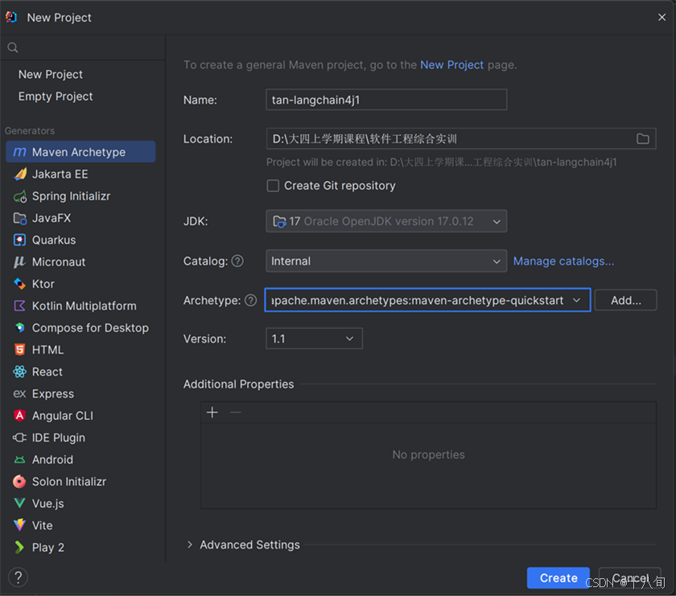The image size is (676, 596).
Task: Click the HTML5 shield icon
Action: tap(20, 350)
